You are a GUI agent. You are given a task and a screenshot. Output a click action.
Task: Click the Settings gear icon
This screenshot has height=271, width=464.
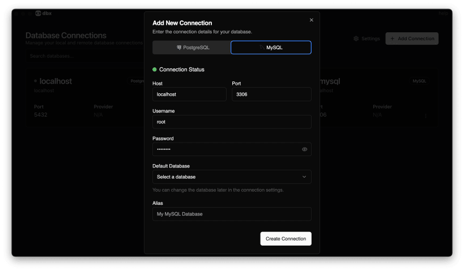(356, 38)
